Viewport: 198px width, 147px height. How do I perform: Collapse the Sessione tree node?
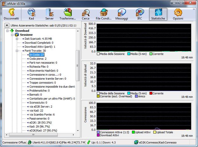pos(12,35)
